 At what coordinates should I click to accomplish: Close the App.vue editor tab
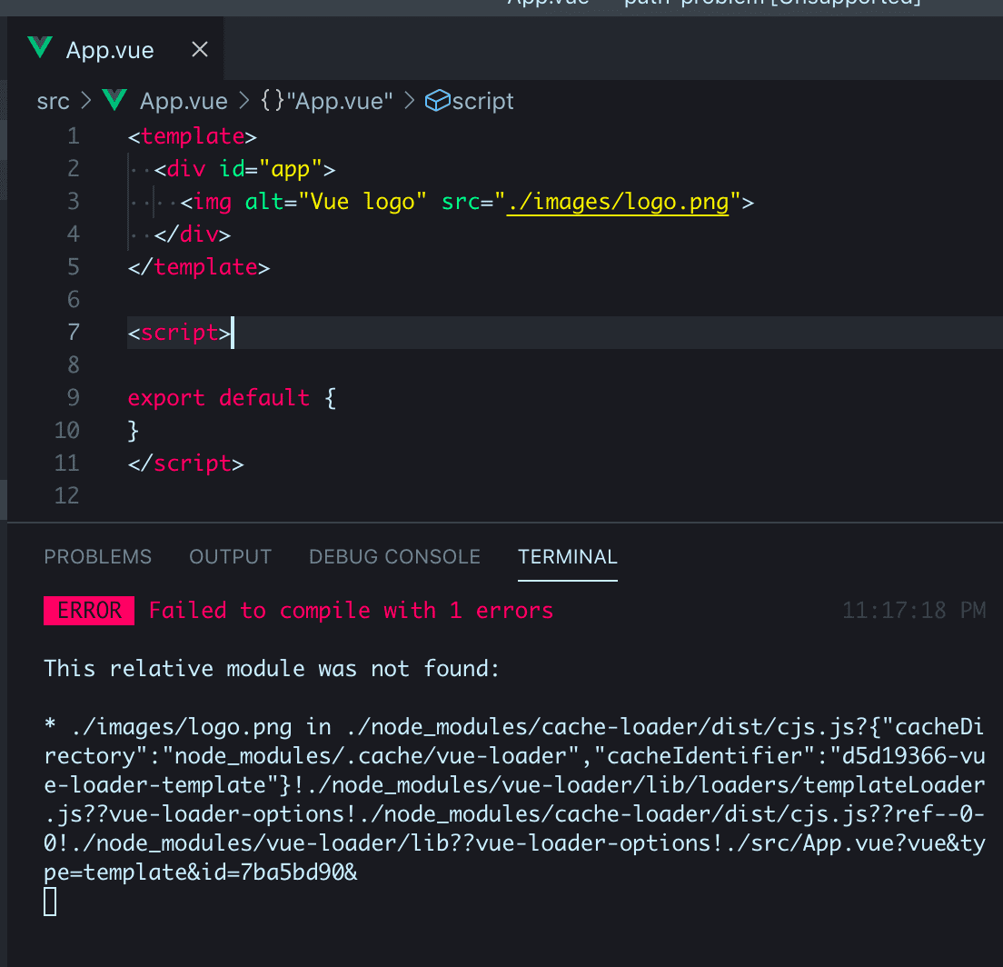[200, 49]
